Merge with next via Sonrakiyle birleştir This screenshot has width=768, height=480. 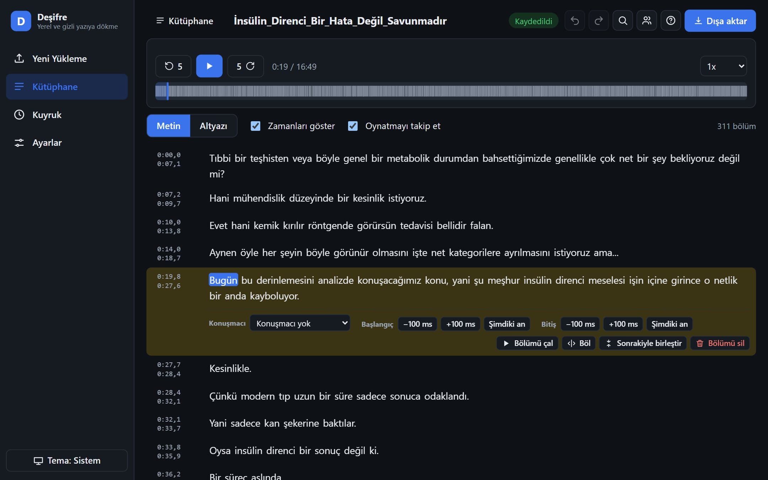643,343
